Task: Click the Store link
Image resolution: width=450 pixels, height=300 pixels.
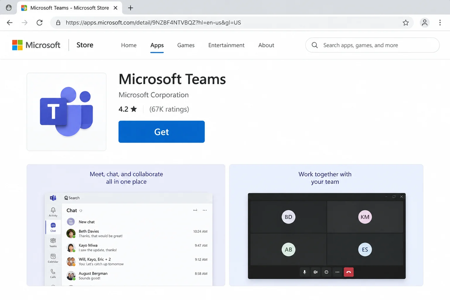Action: pos(85,45)
